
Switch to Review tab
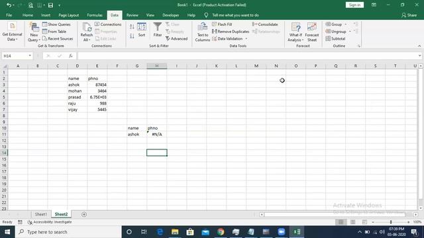(132, 15)
